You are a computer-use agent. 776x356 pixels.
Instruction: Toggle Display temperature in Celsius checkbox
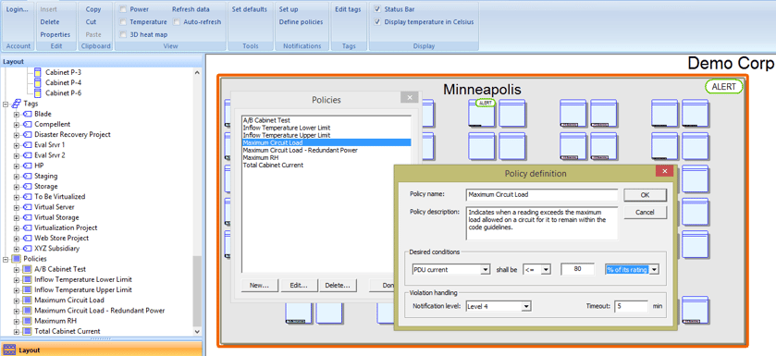pyautogui.click(x=377, y=22)
